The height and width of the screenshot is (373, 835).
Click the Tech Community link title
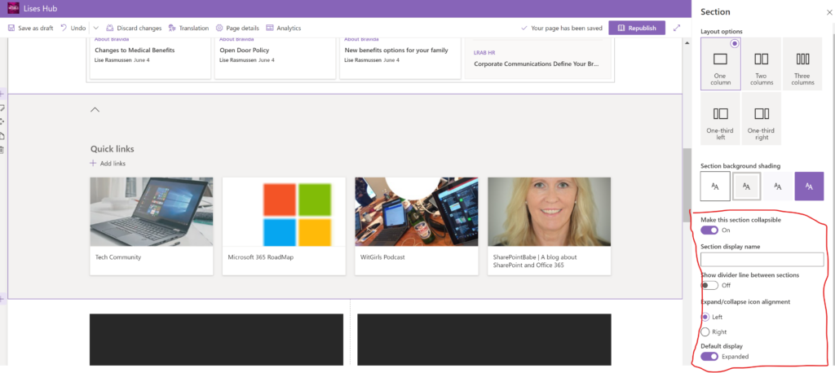[x=118, y=257]
